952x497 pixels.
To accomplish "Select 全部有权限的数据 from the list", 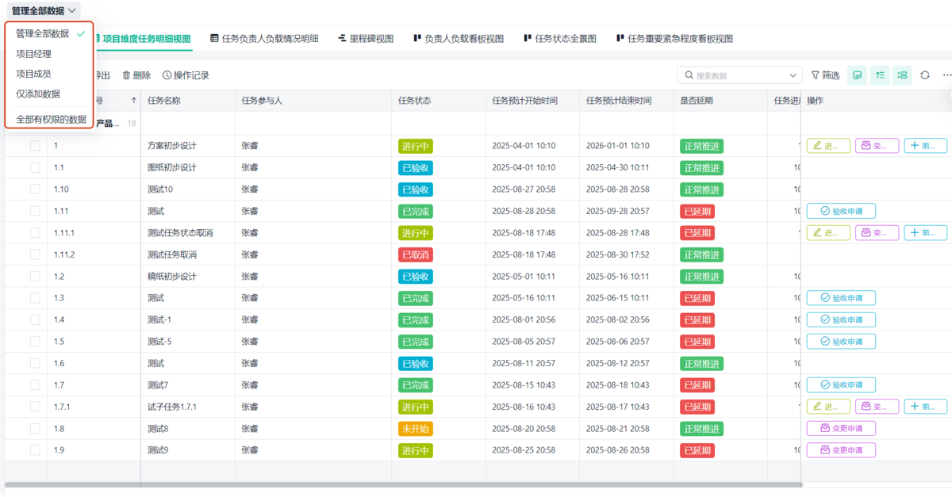I will pos(51,119).
